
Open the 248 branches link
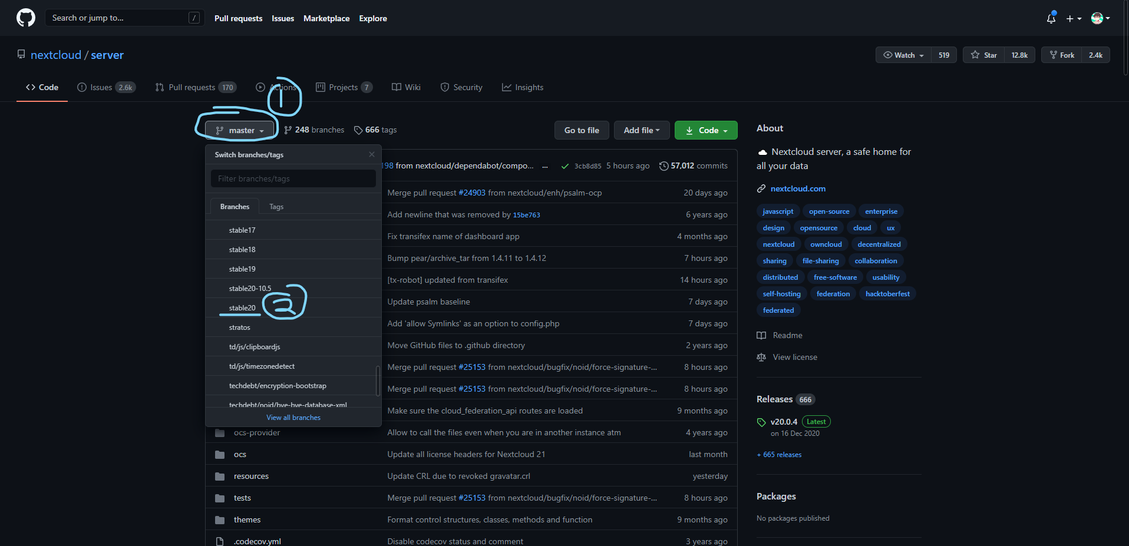314,130
